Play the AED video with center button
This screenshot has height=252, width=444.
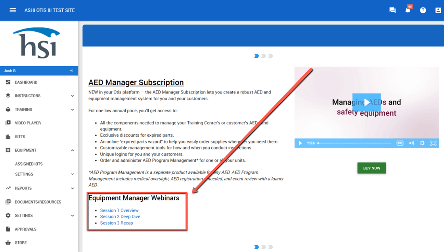(x=366, y=102)
